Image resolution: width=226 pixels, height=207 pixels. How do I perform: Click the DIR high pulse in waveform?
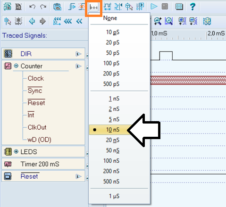(166, 55)
